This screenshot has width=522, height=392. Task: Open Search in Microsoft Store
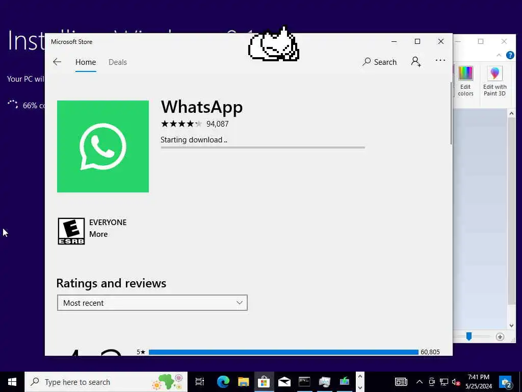(379, 62)
